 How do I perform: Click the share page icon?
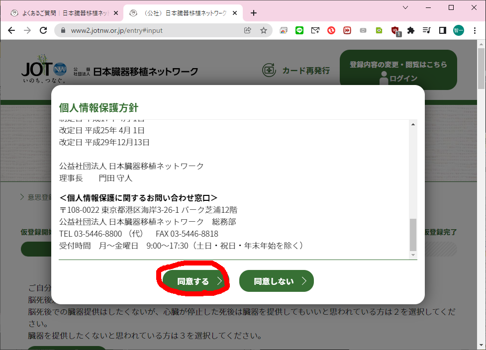tap(248, 30)
